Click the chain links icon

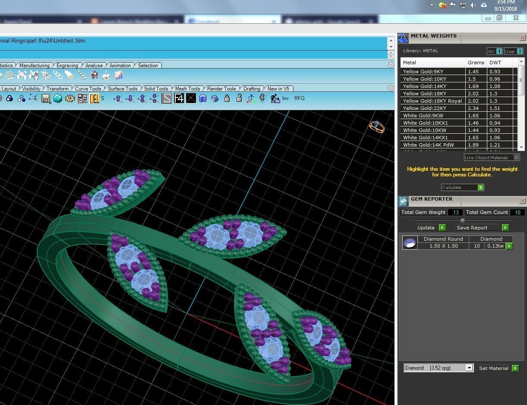point(58,75)
